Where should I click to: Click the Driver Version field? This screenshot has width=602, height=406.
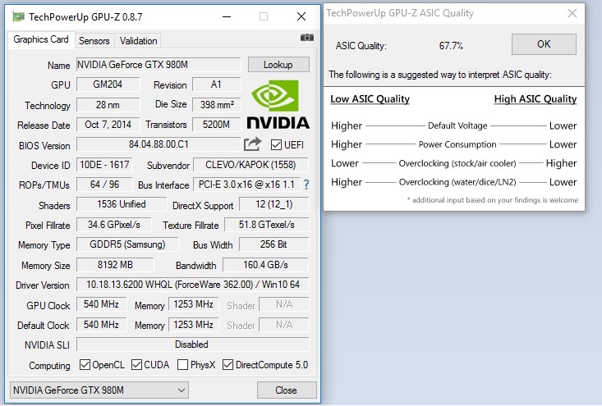(192, 285)
